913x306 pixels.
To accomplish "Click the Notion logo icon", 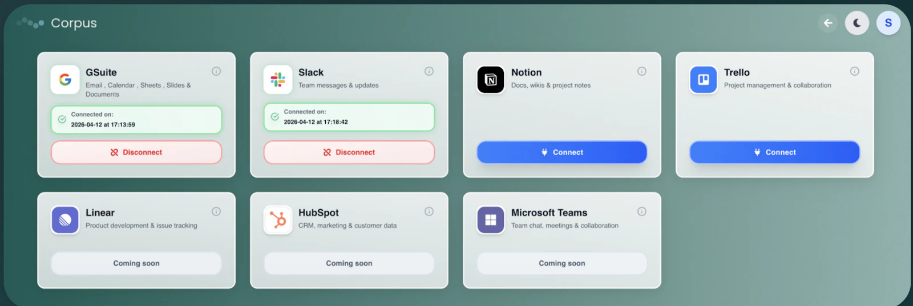I will point(491,79).
